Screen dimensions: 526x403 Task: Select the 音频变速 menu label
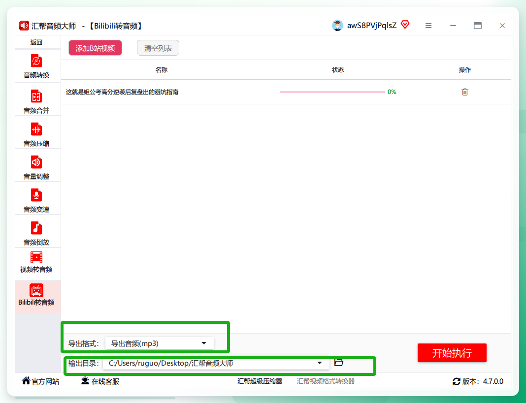coord(36,209)
